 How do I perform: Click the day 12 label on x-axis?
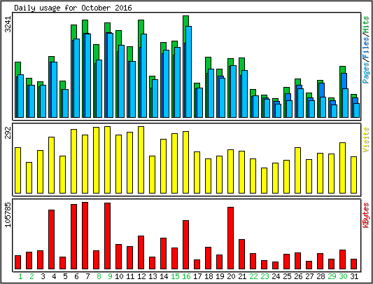141,276
